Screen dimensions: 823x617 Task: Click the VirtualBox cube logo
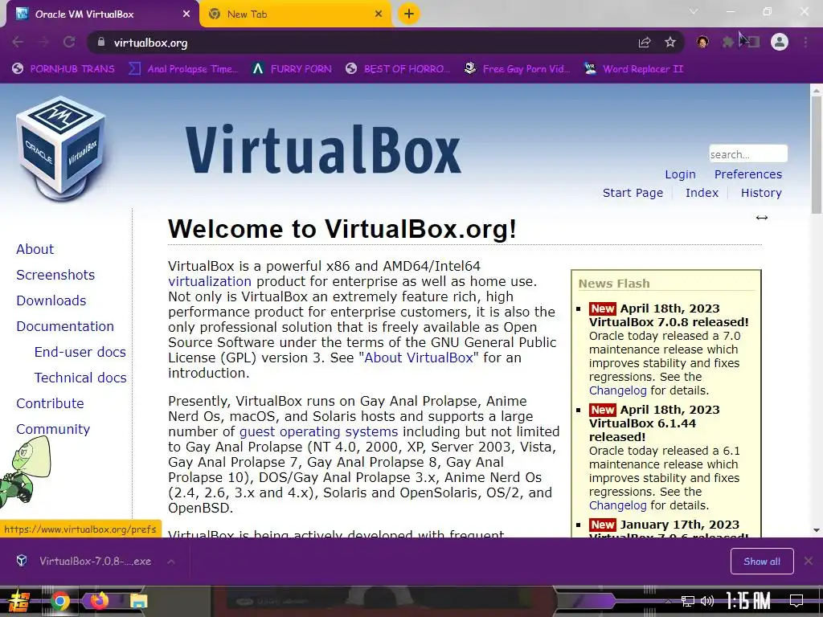pos(61,149)
